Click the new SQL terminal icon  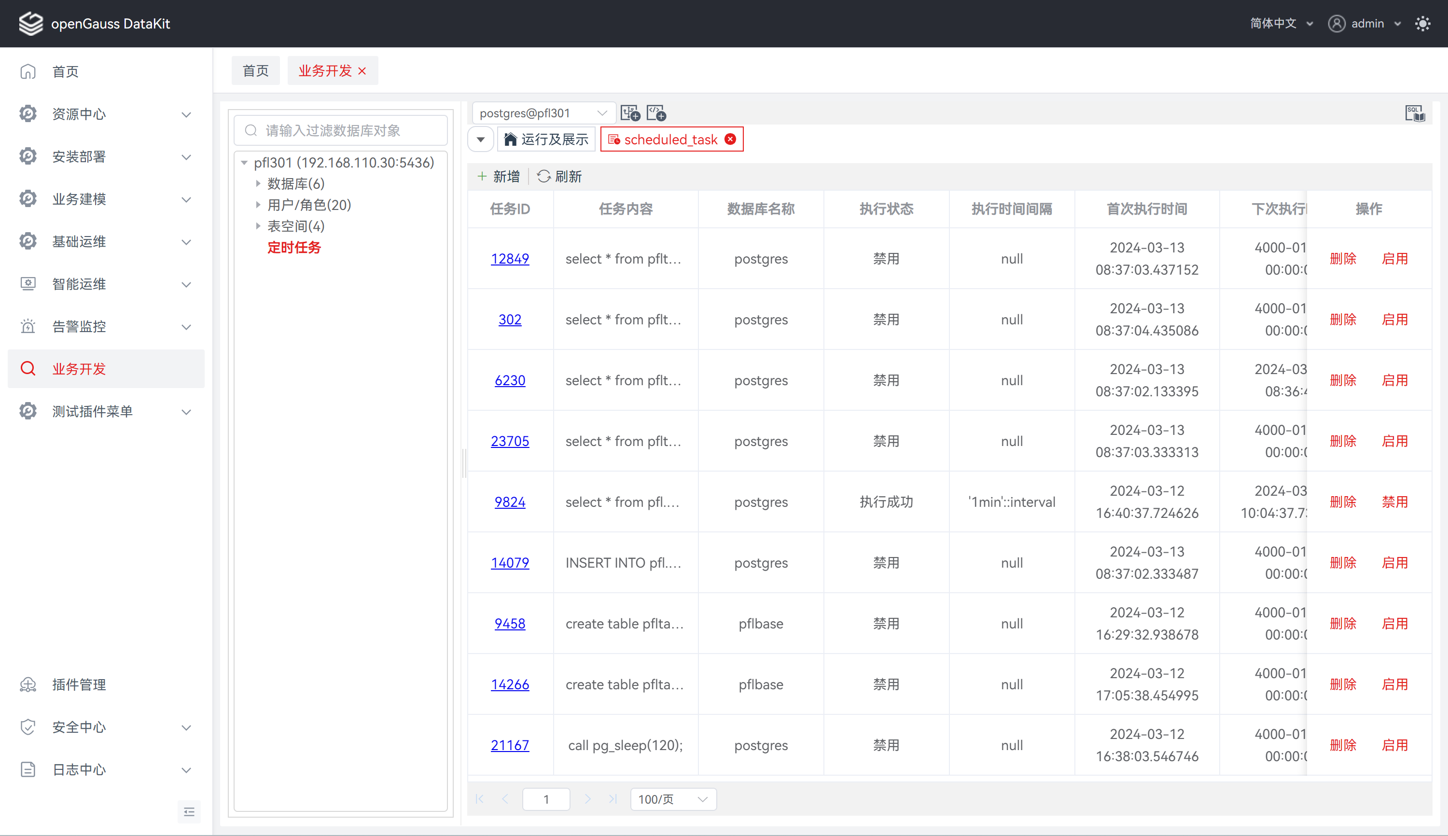coord(655,113)
